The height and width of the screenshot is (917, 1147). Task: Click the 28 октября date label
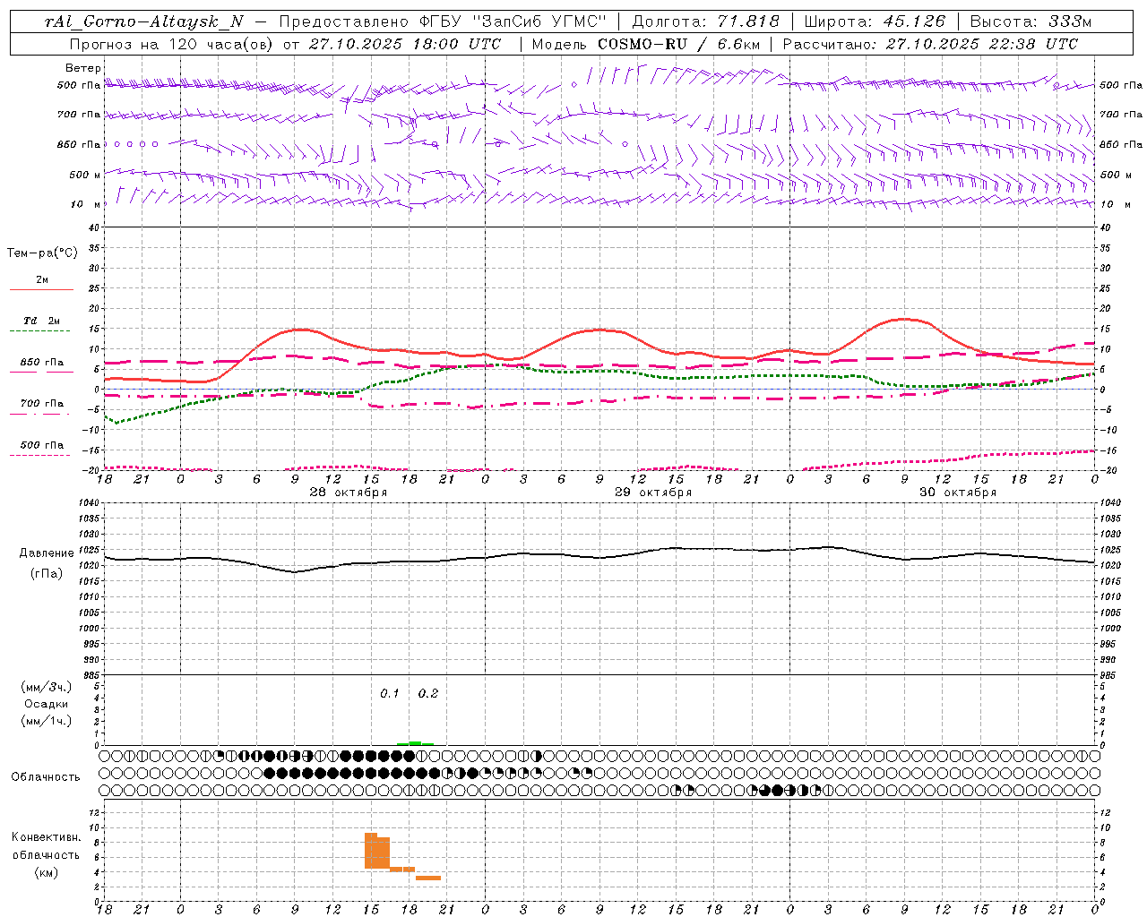click(348, 493)
